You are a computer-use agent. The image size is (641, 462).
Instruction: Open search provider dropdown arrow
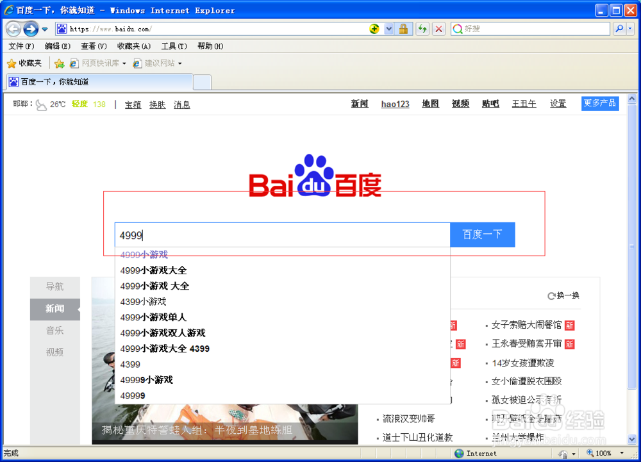click(630, 29)
